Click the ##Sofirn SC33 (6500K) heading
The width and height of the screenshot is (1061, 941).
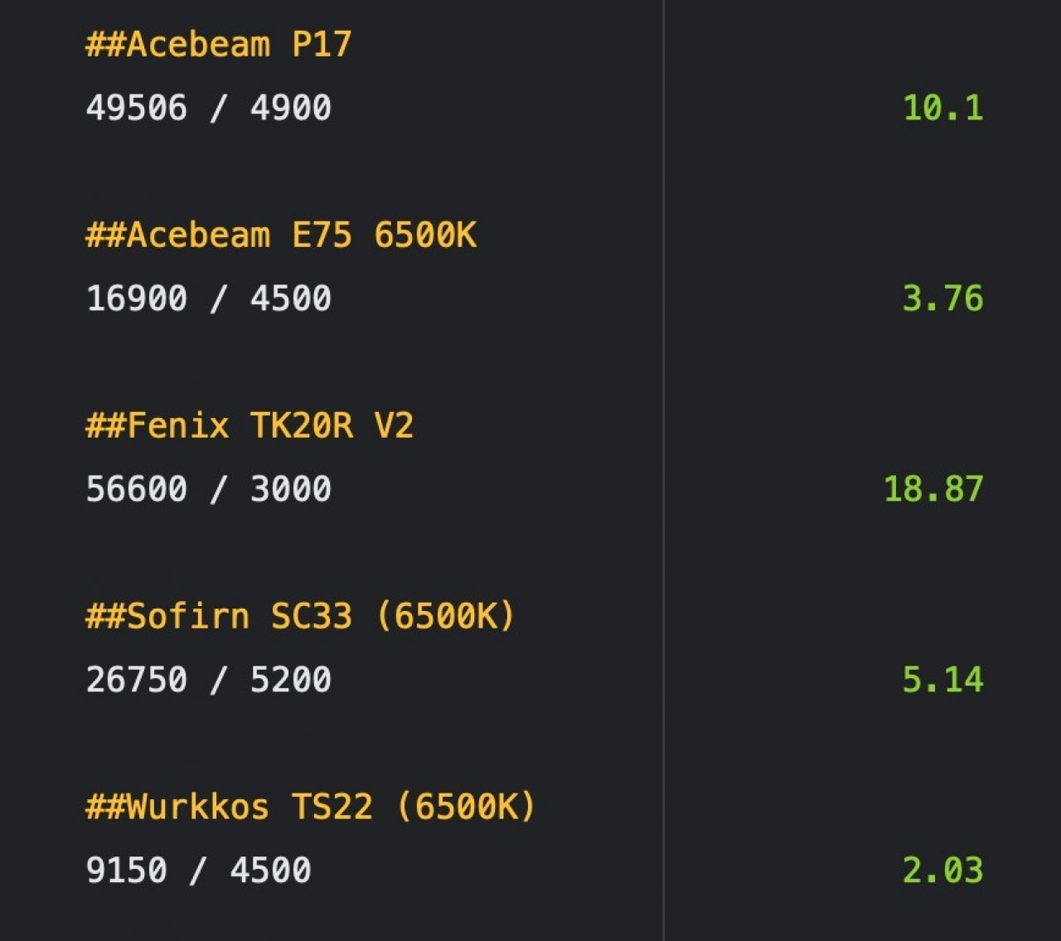[x=301, y=616]
